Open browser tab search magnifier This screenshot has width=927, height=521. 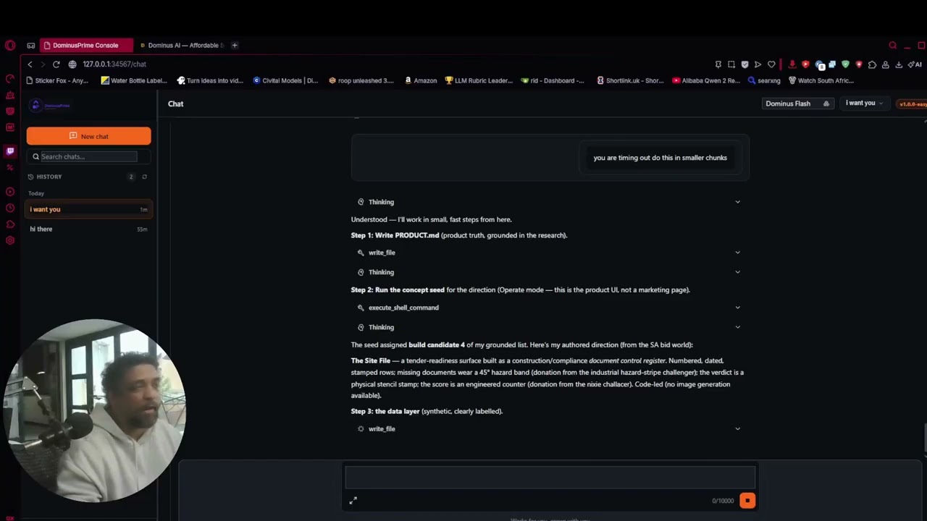coord(892,46)
